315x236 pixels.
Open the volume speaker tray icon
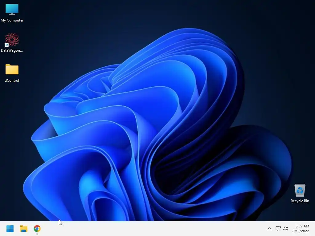click(285, 229)
